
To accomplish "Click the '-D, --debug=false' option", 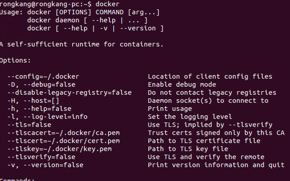I will (41, 84).
